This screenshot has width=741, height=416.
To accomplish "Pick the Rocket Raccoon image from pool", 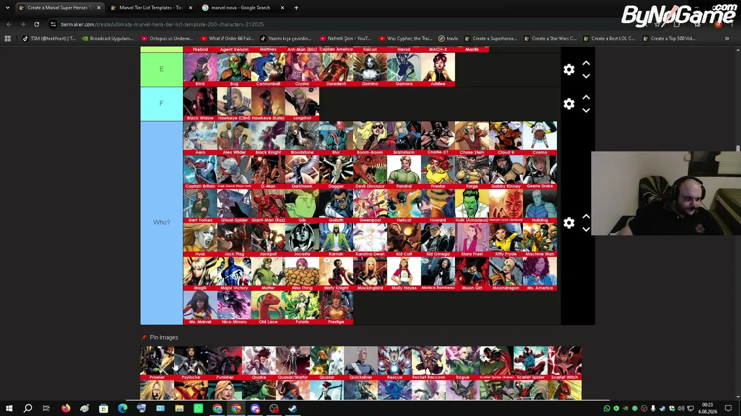I will tap(428, 363).
